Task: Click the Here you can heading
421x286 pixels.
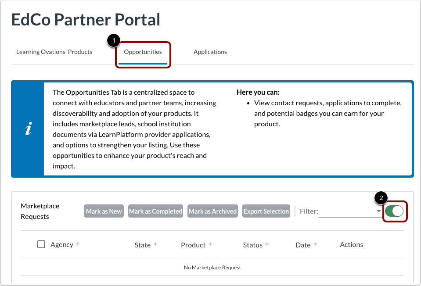Action: [x=258, y=92]
